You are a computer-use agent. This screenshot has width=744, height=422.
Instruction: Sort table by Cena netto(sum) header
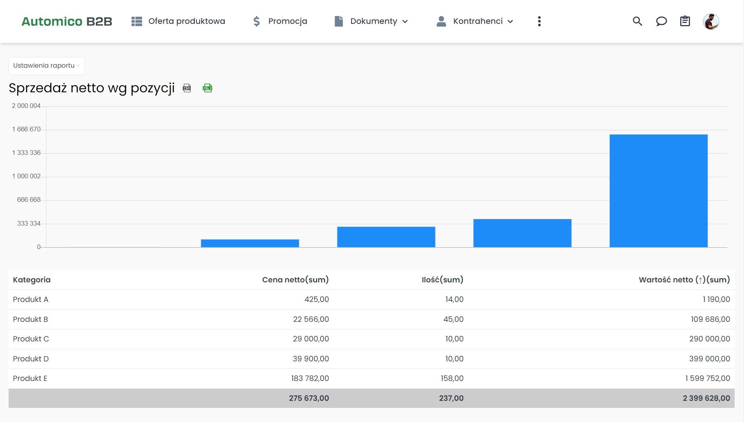coord(295,280)
